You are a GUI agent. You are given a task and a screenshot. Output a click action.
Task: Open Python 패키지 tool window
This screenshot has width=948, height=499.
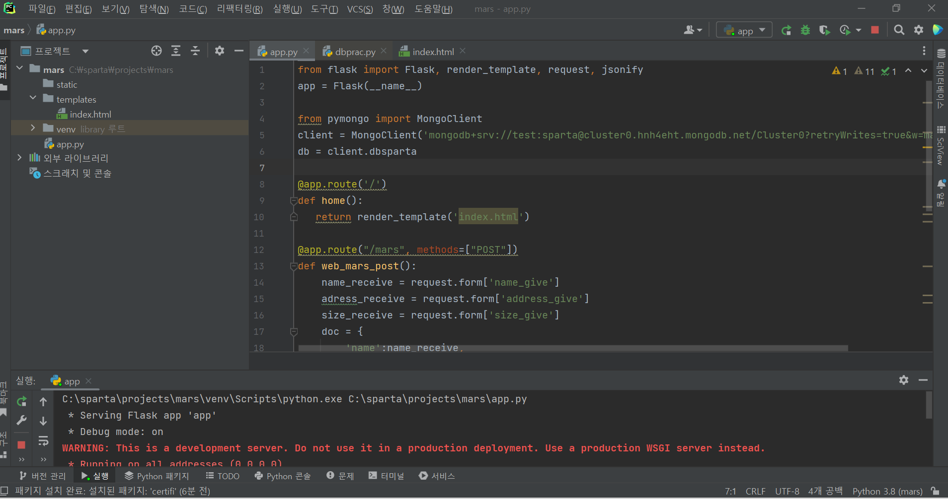157,476
